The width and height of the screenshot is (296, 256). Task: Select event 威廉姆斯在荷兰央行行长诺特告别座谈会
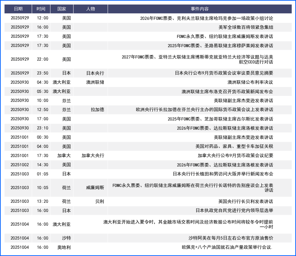[x=193, y=188]
